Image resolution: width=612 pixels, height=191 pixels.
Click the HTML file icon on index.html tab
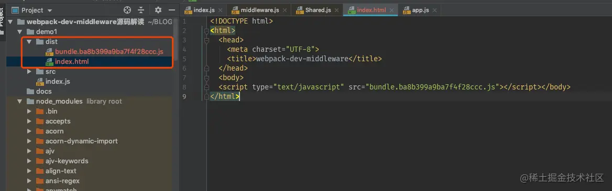[351, 10]
